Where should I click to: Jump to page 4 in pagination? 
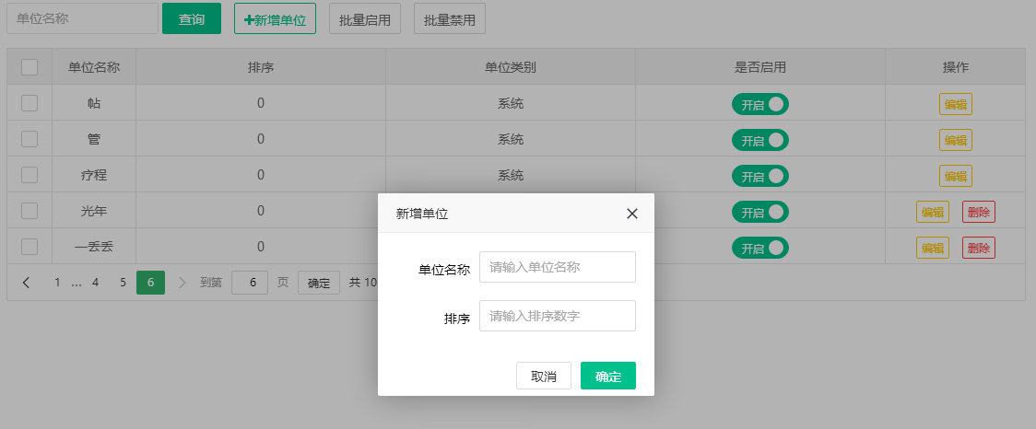[95, 283]
